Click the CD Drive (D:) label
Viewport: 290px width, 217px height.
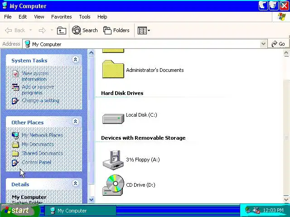(x=140, y=185)
